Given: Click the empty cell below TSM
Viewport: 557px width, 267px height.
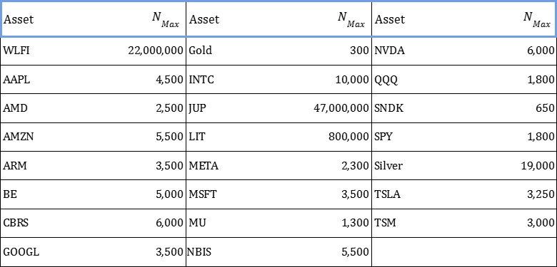Looking at the screenshot, I should tap(464, 252).
